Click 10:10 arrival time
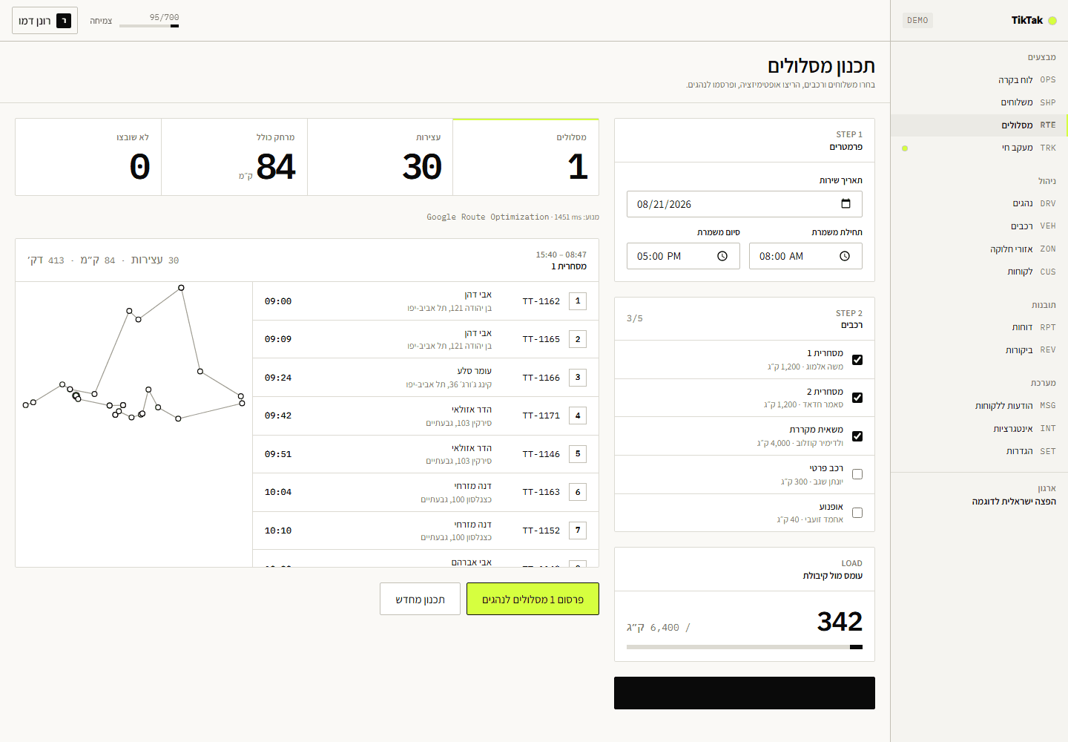The height and width of the screenshot is (742, 1068). (x=278, y=531)
